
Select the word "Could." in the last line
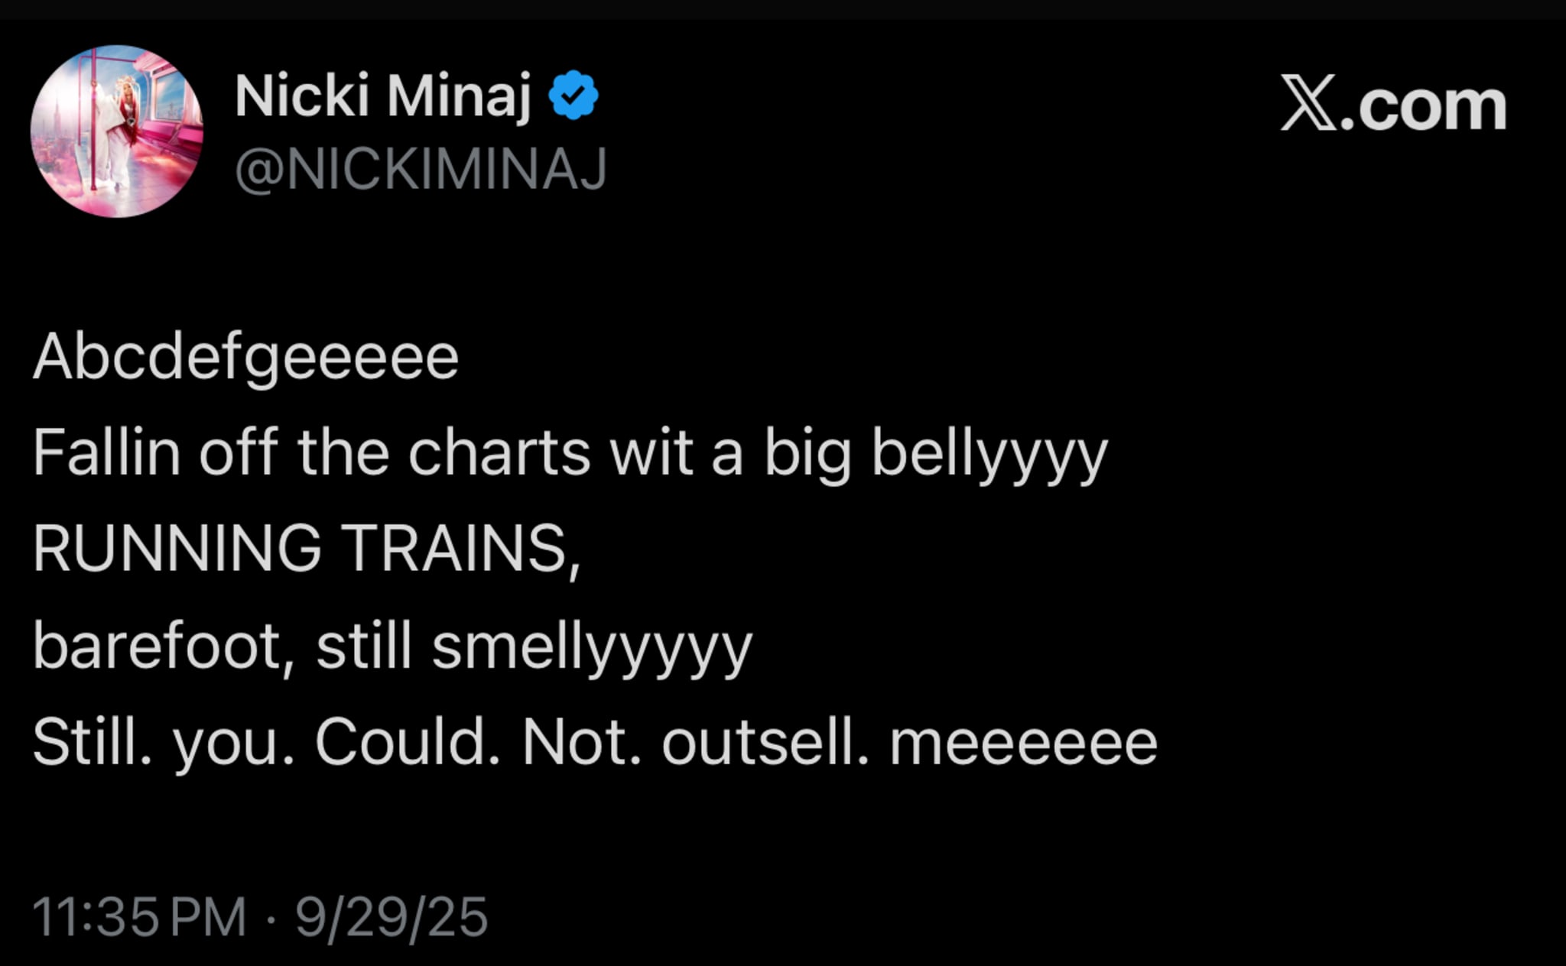pyautogui.click(x=408, y=742)
